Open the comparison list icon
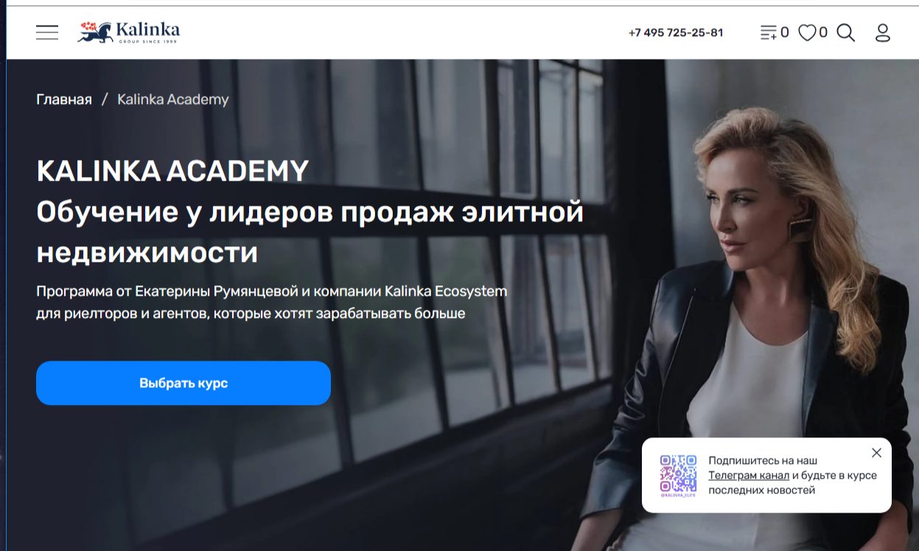 pyautogui.click(x=769, y=32)
